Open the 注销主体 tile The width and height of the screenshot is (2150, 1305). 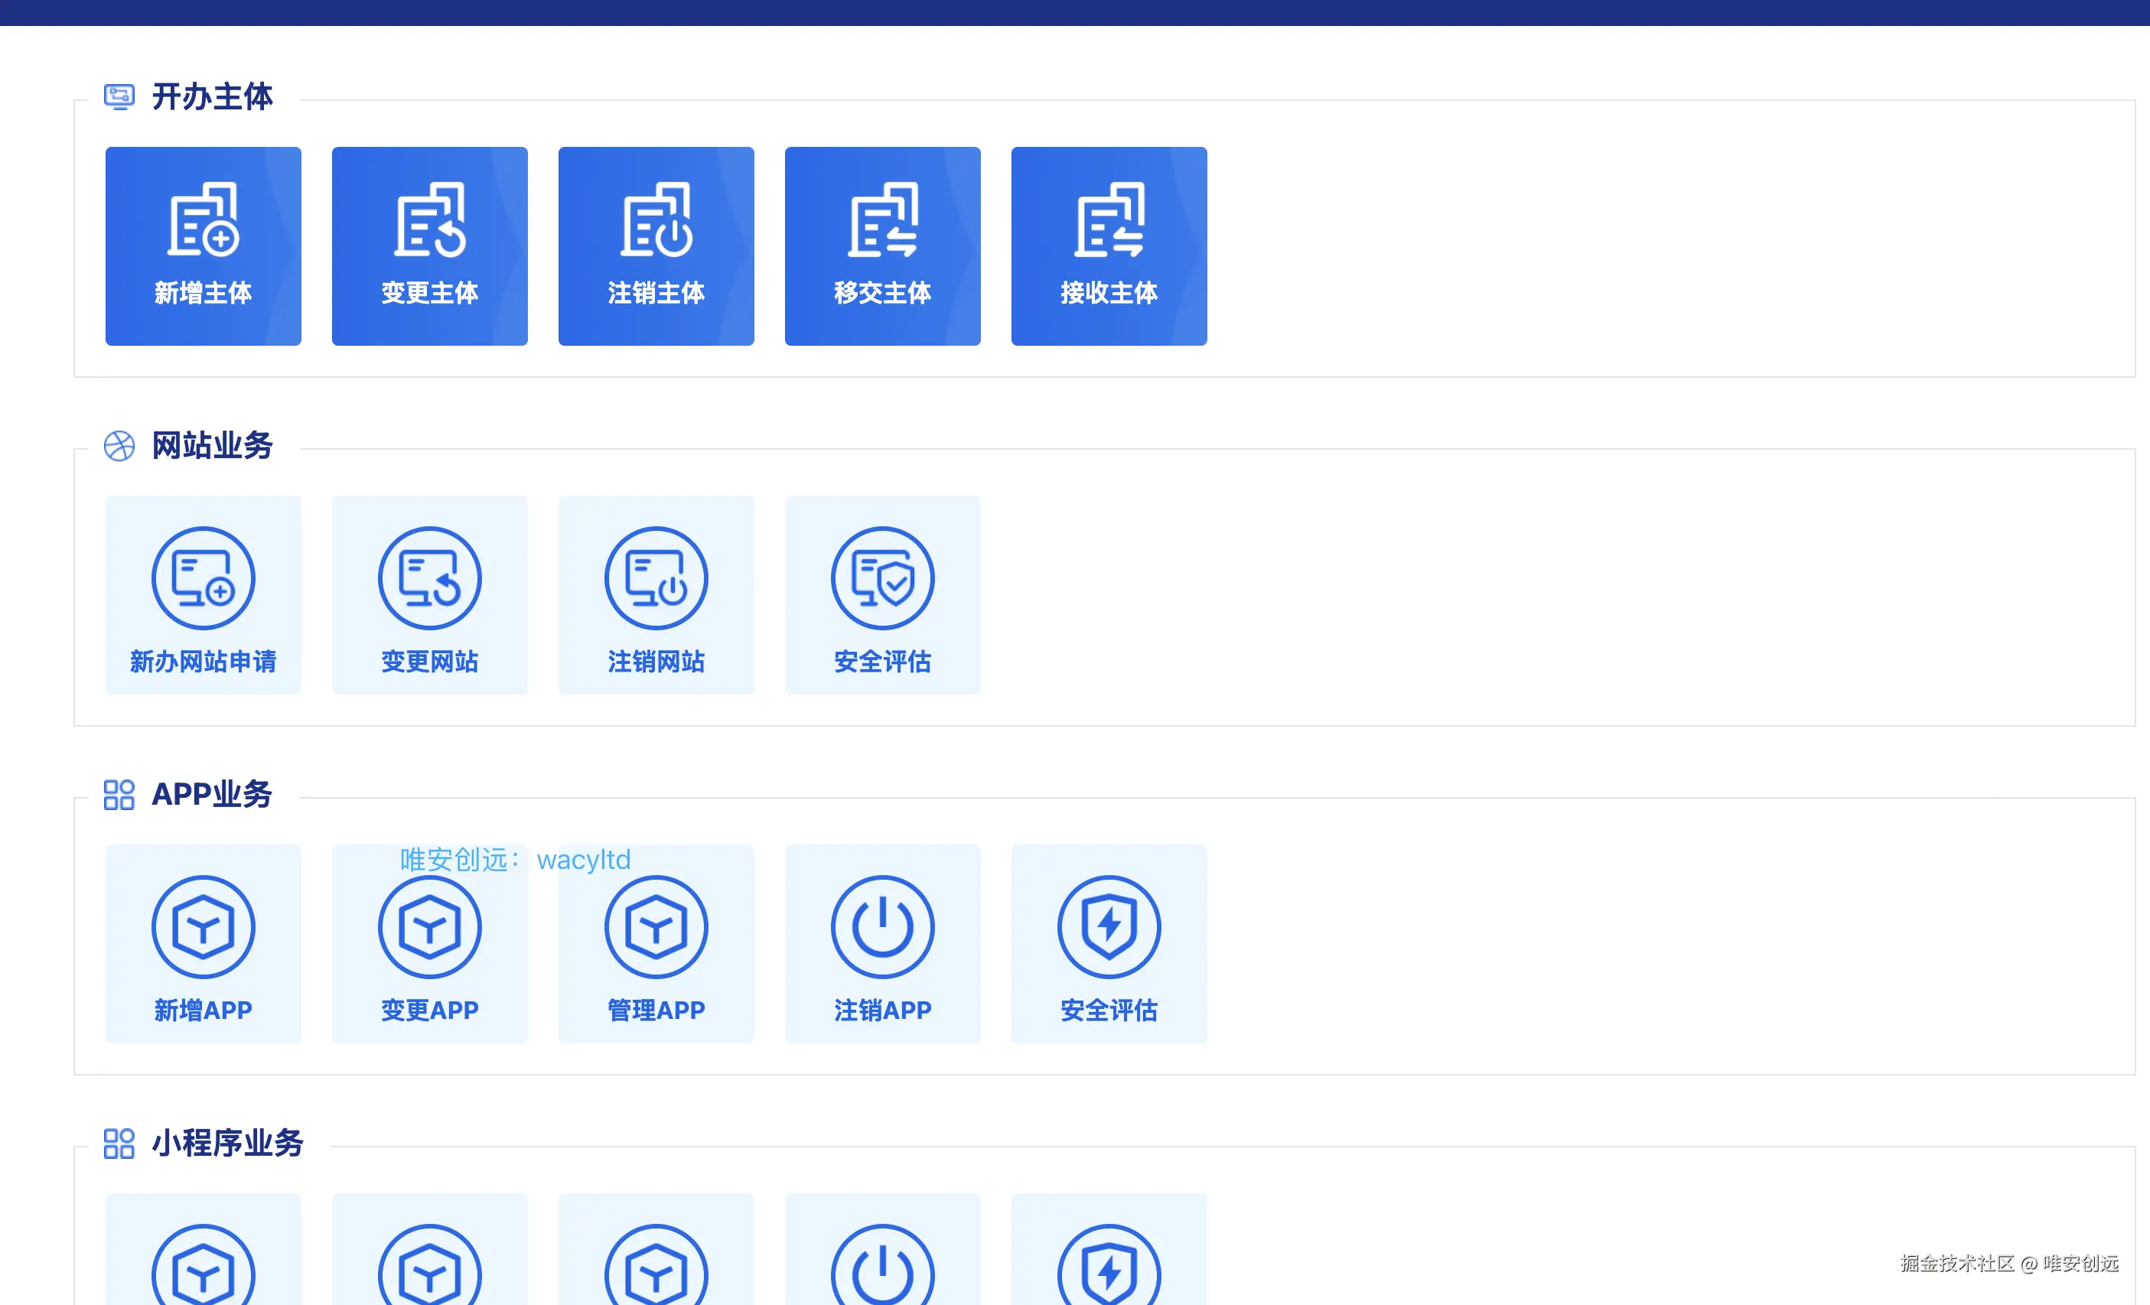[656, 246]
